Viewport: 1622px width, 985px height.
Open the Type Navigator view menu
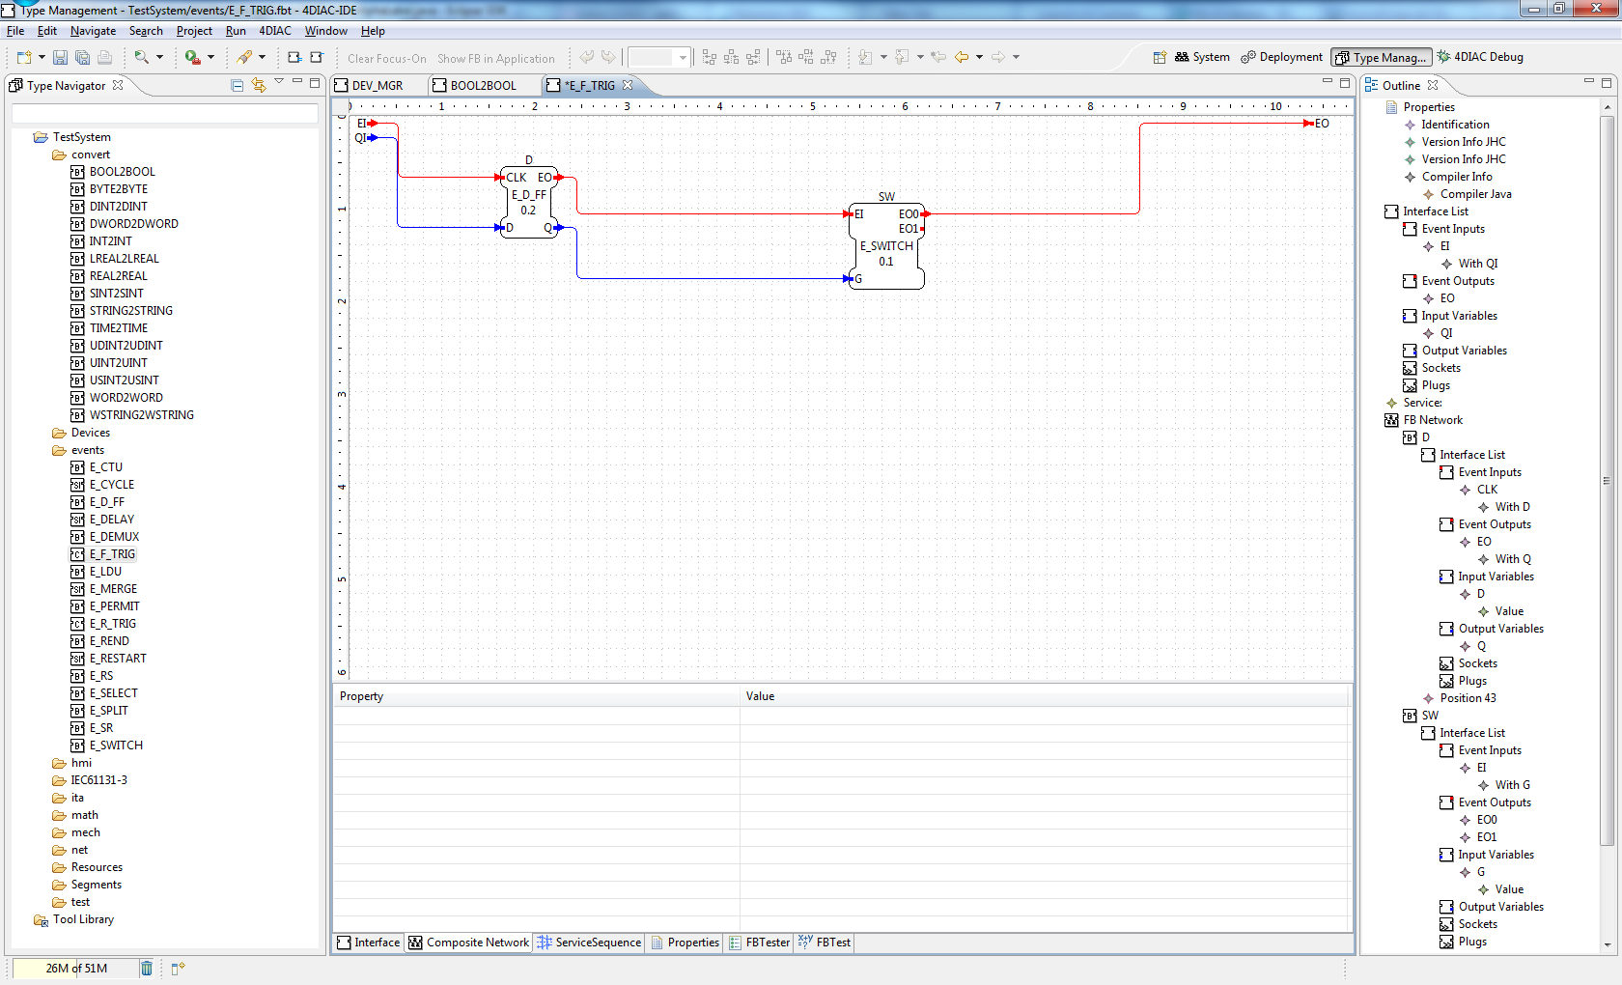point(279,82)
